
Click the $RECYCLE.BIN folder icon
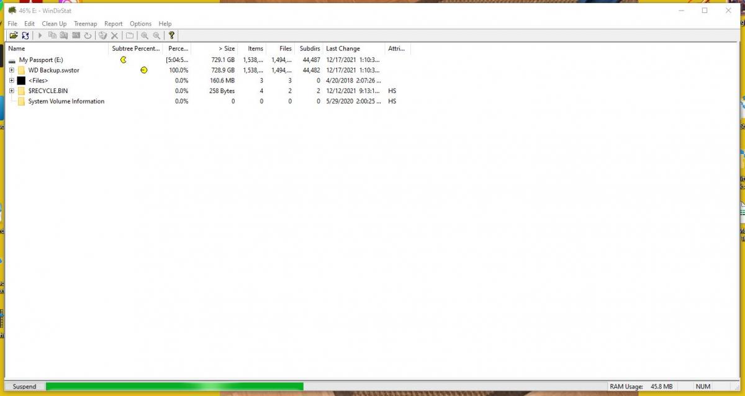(21, 91)
